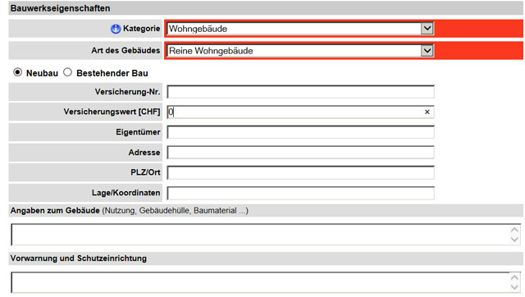Select the Bestehender Bau radio button
The image size is (525, 297).
click(67, 72)
